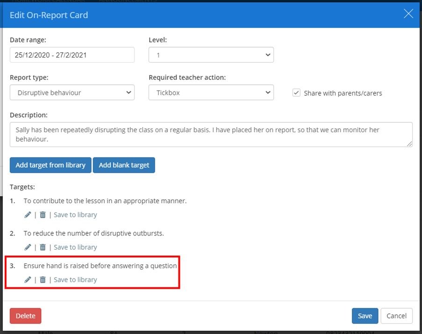Screen dimensions: 422x334
Task: Open the Report type dropdown
Action: pos(72,92)
